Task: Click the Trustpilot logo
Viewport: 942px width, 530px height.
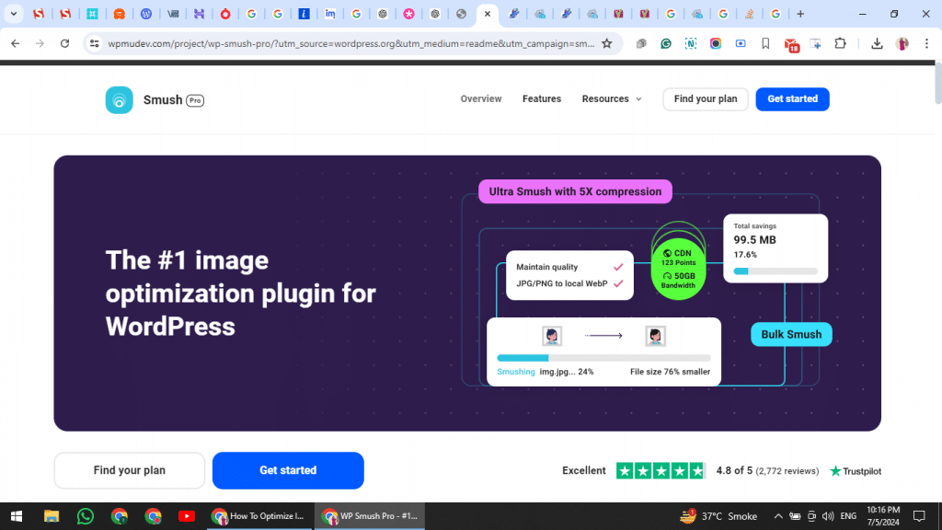Action: tap(856, 471)
